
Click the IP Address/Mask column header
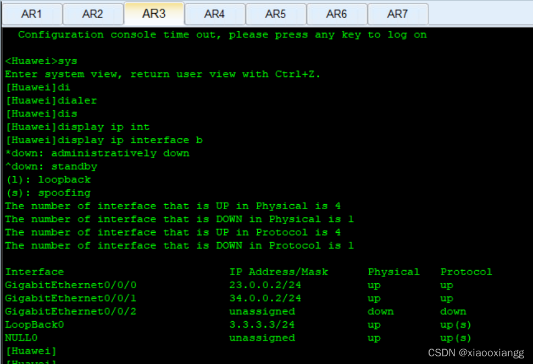pyautogui.click(x=278, y=272)
